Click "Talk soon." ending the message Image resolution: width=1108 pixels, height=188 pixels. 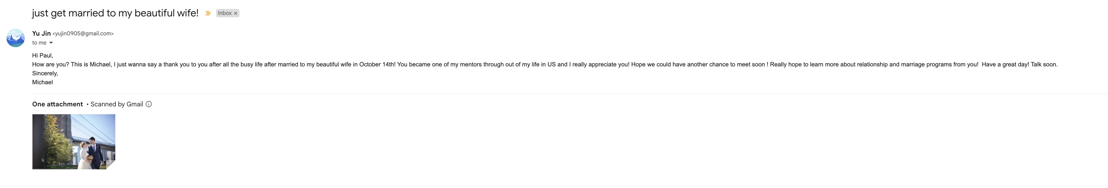click(1044, 65)
